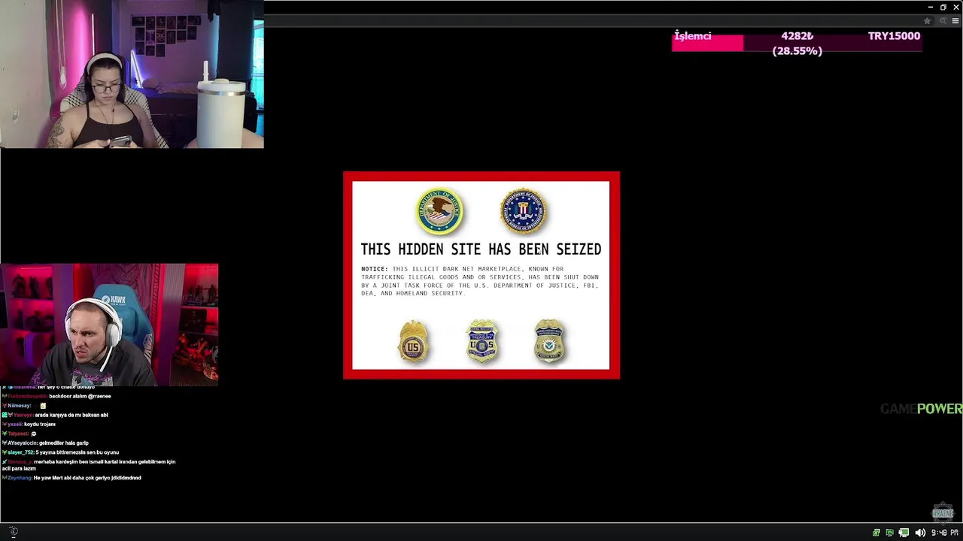Click the man's webcam feed
This screenshot has height=541, width=963.
[109, 325]
